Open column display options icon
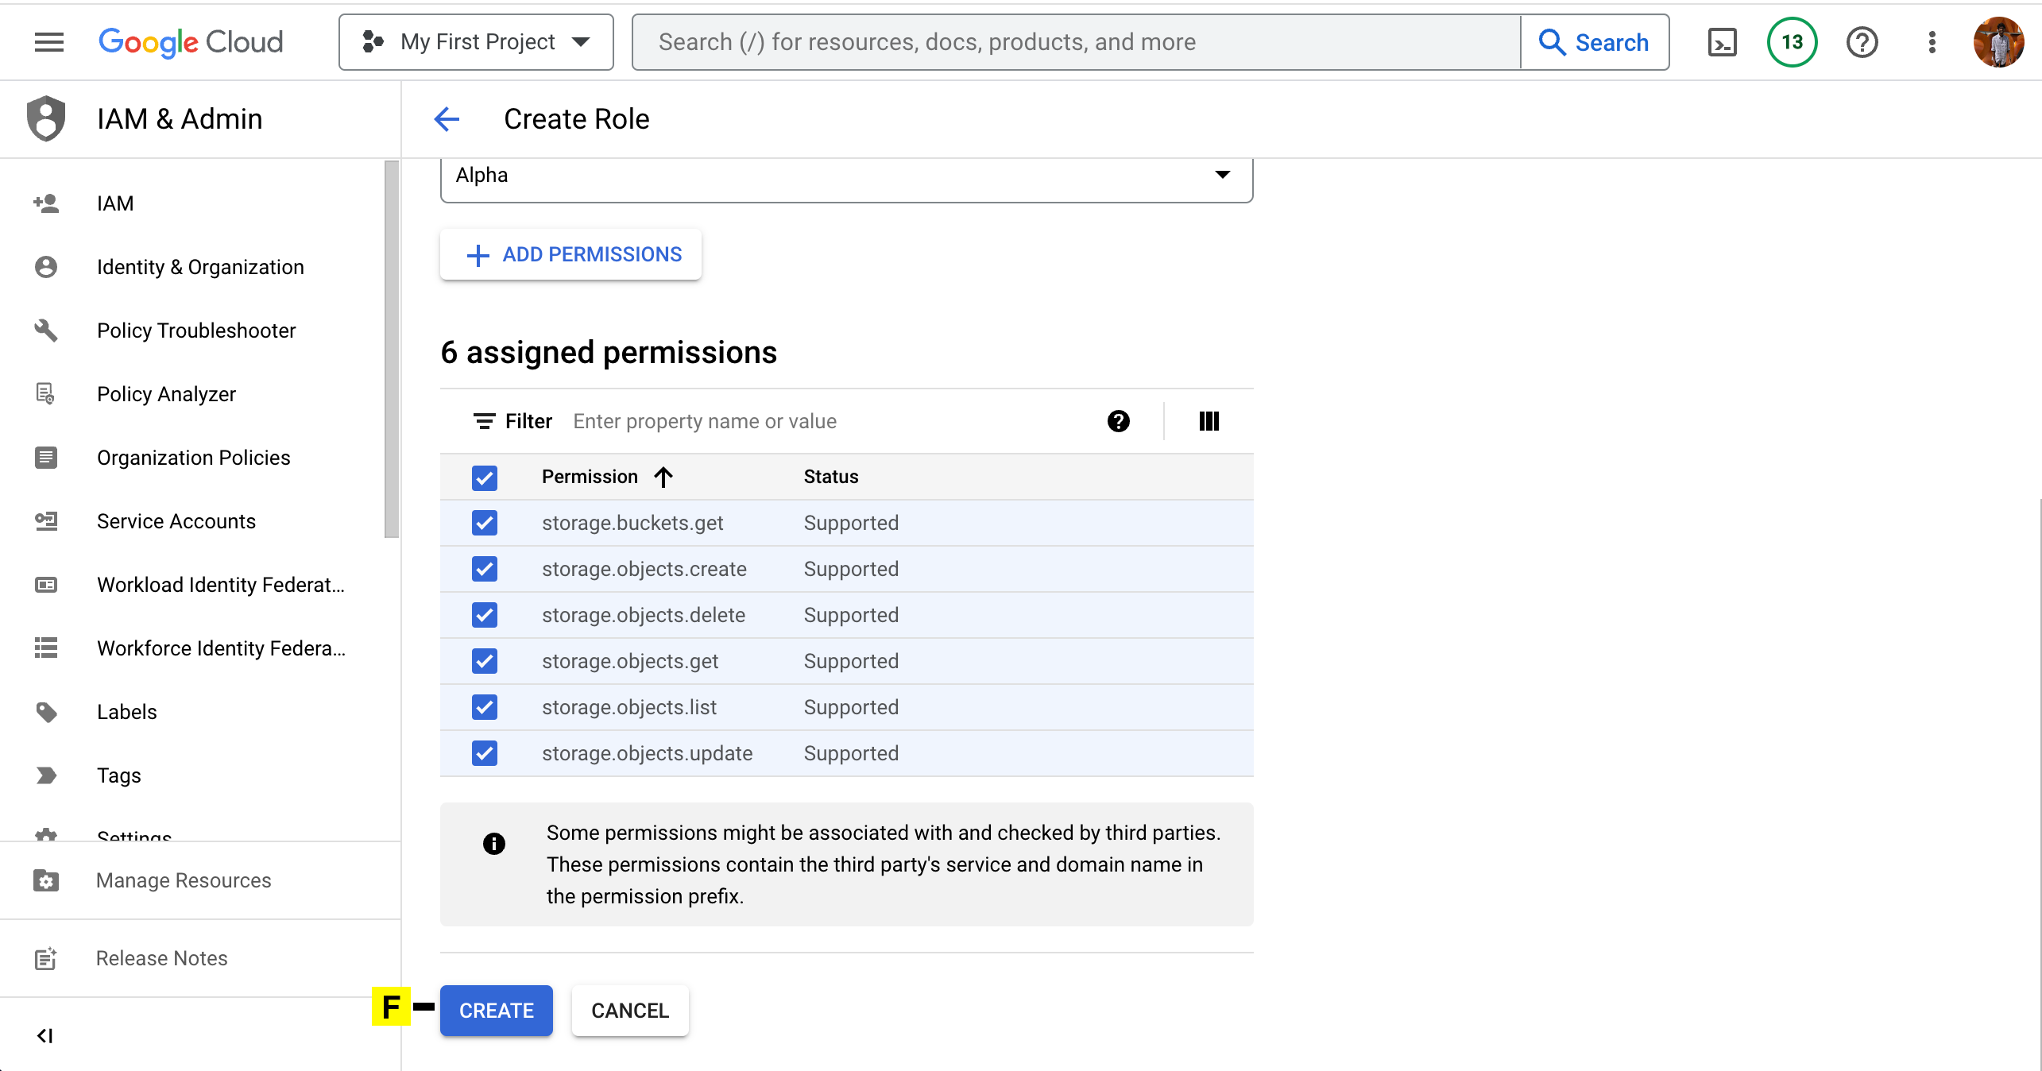The width and height of the screenshot is (2042, 1071). [1209, 421]
